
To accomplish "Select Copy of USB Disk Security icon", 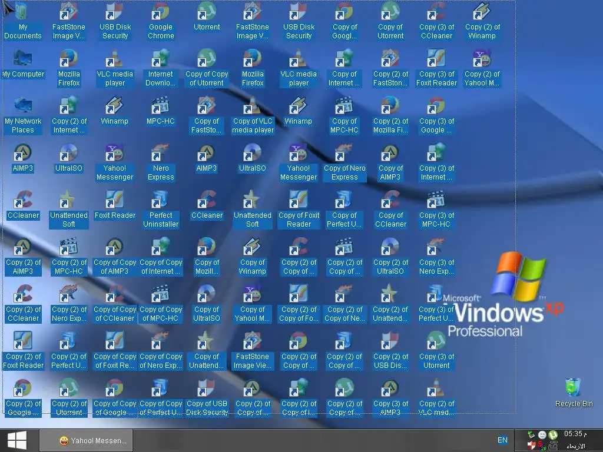I will (x=207, y=398).
